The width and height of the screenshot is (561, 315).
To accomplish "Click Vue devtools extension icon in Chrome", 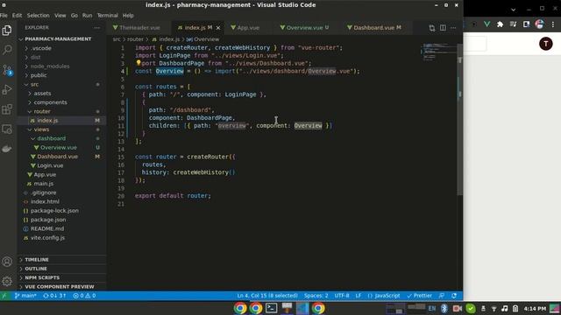I will (x=487, y=24).
